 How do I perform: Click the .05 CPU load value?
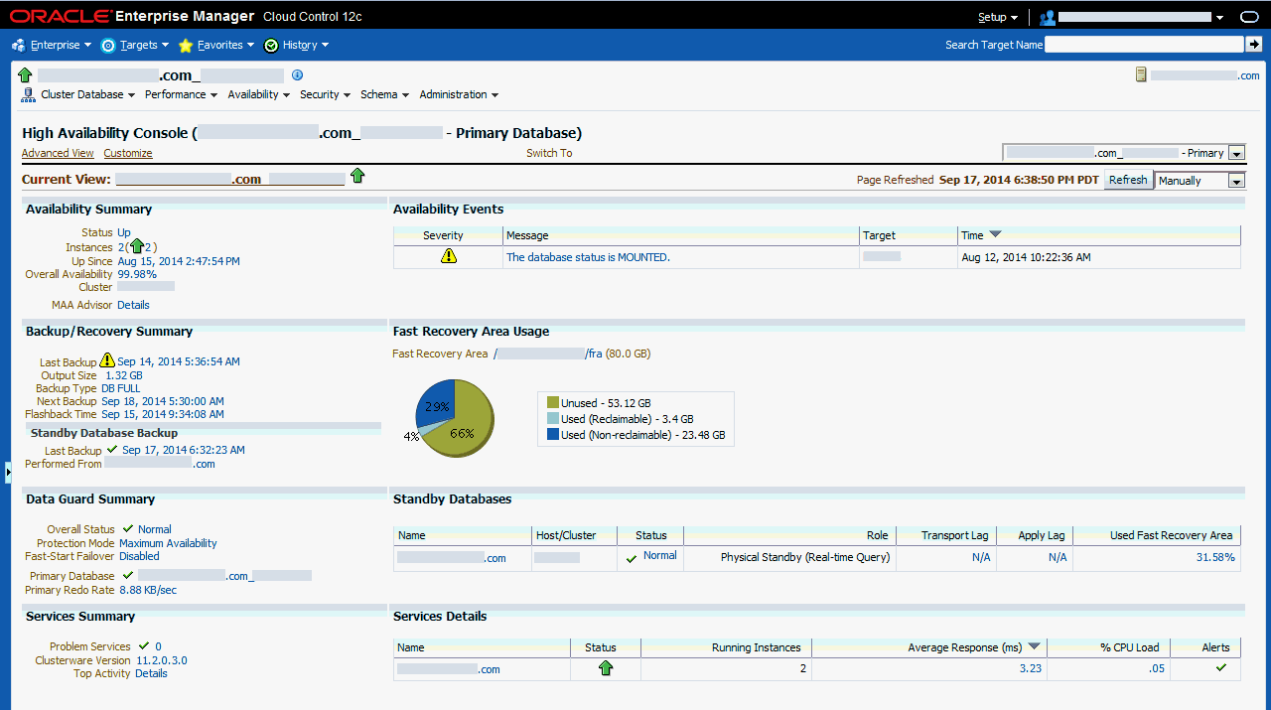pyautogui.click(x=1157, y=669)
